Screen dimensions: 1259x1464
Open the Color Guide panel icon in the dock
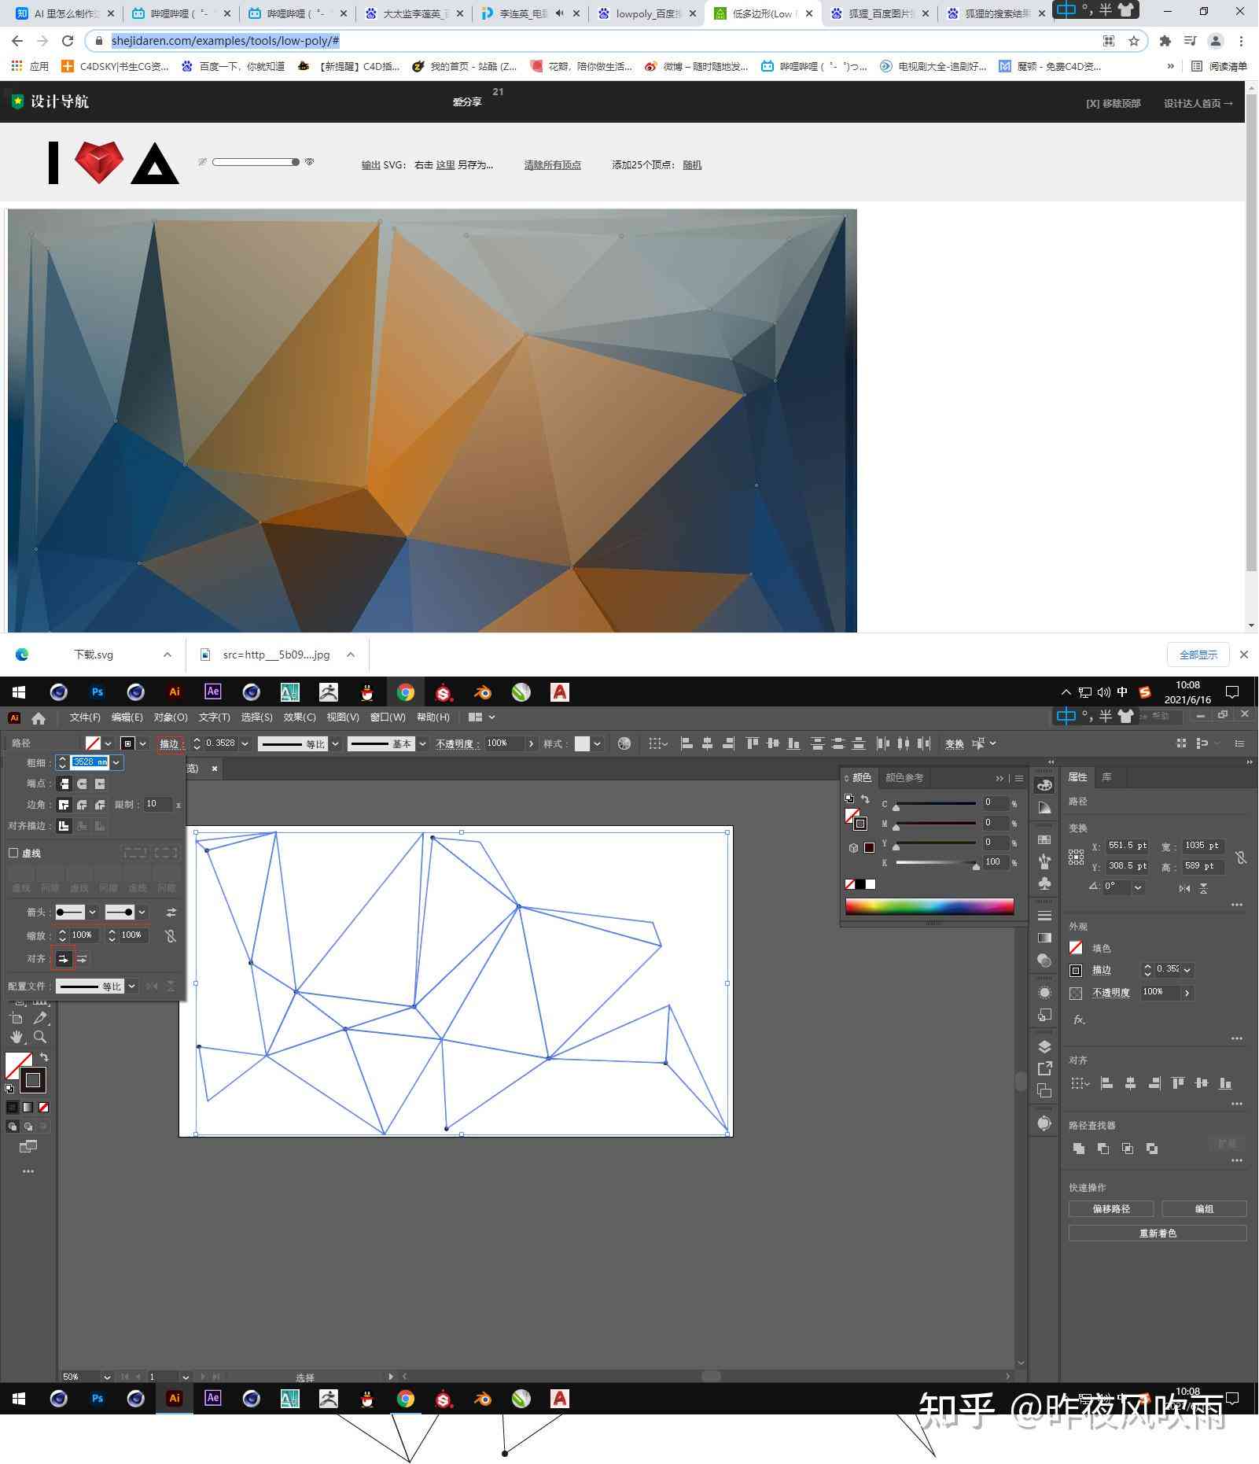tap(1044, 808)
